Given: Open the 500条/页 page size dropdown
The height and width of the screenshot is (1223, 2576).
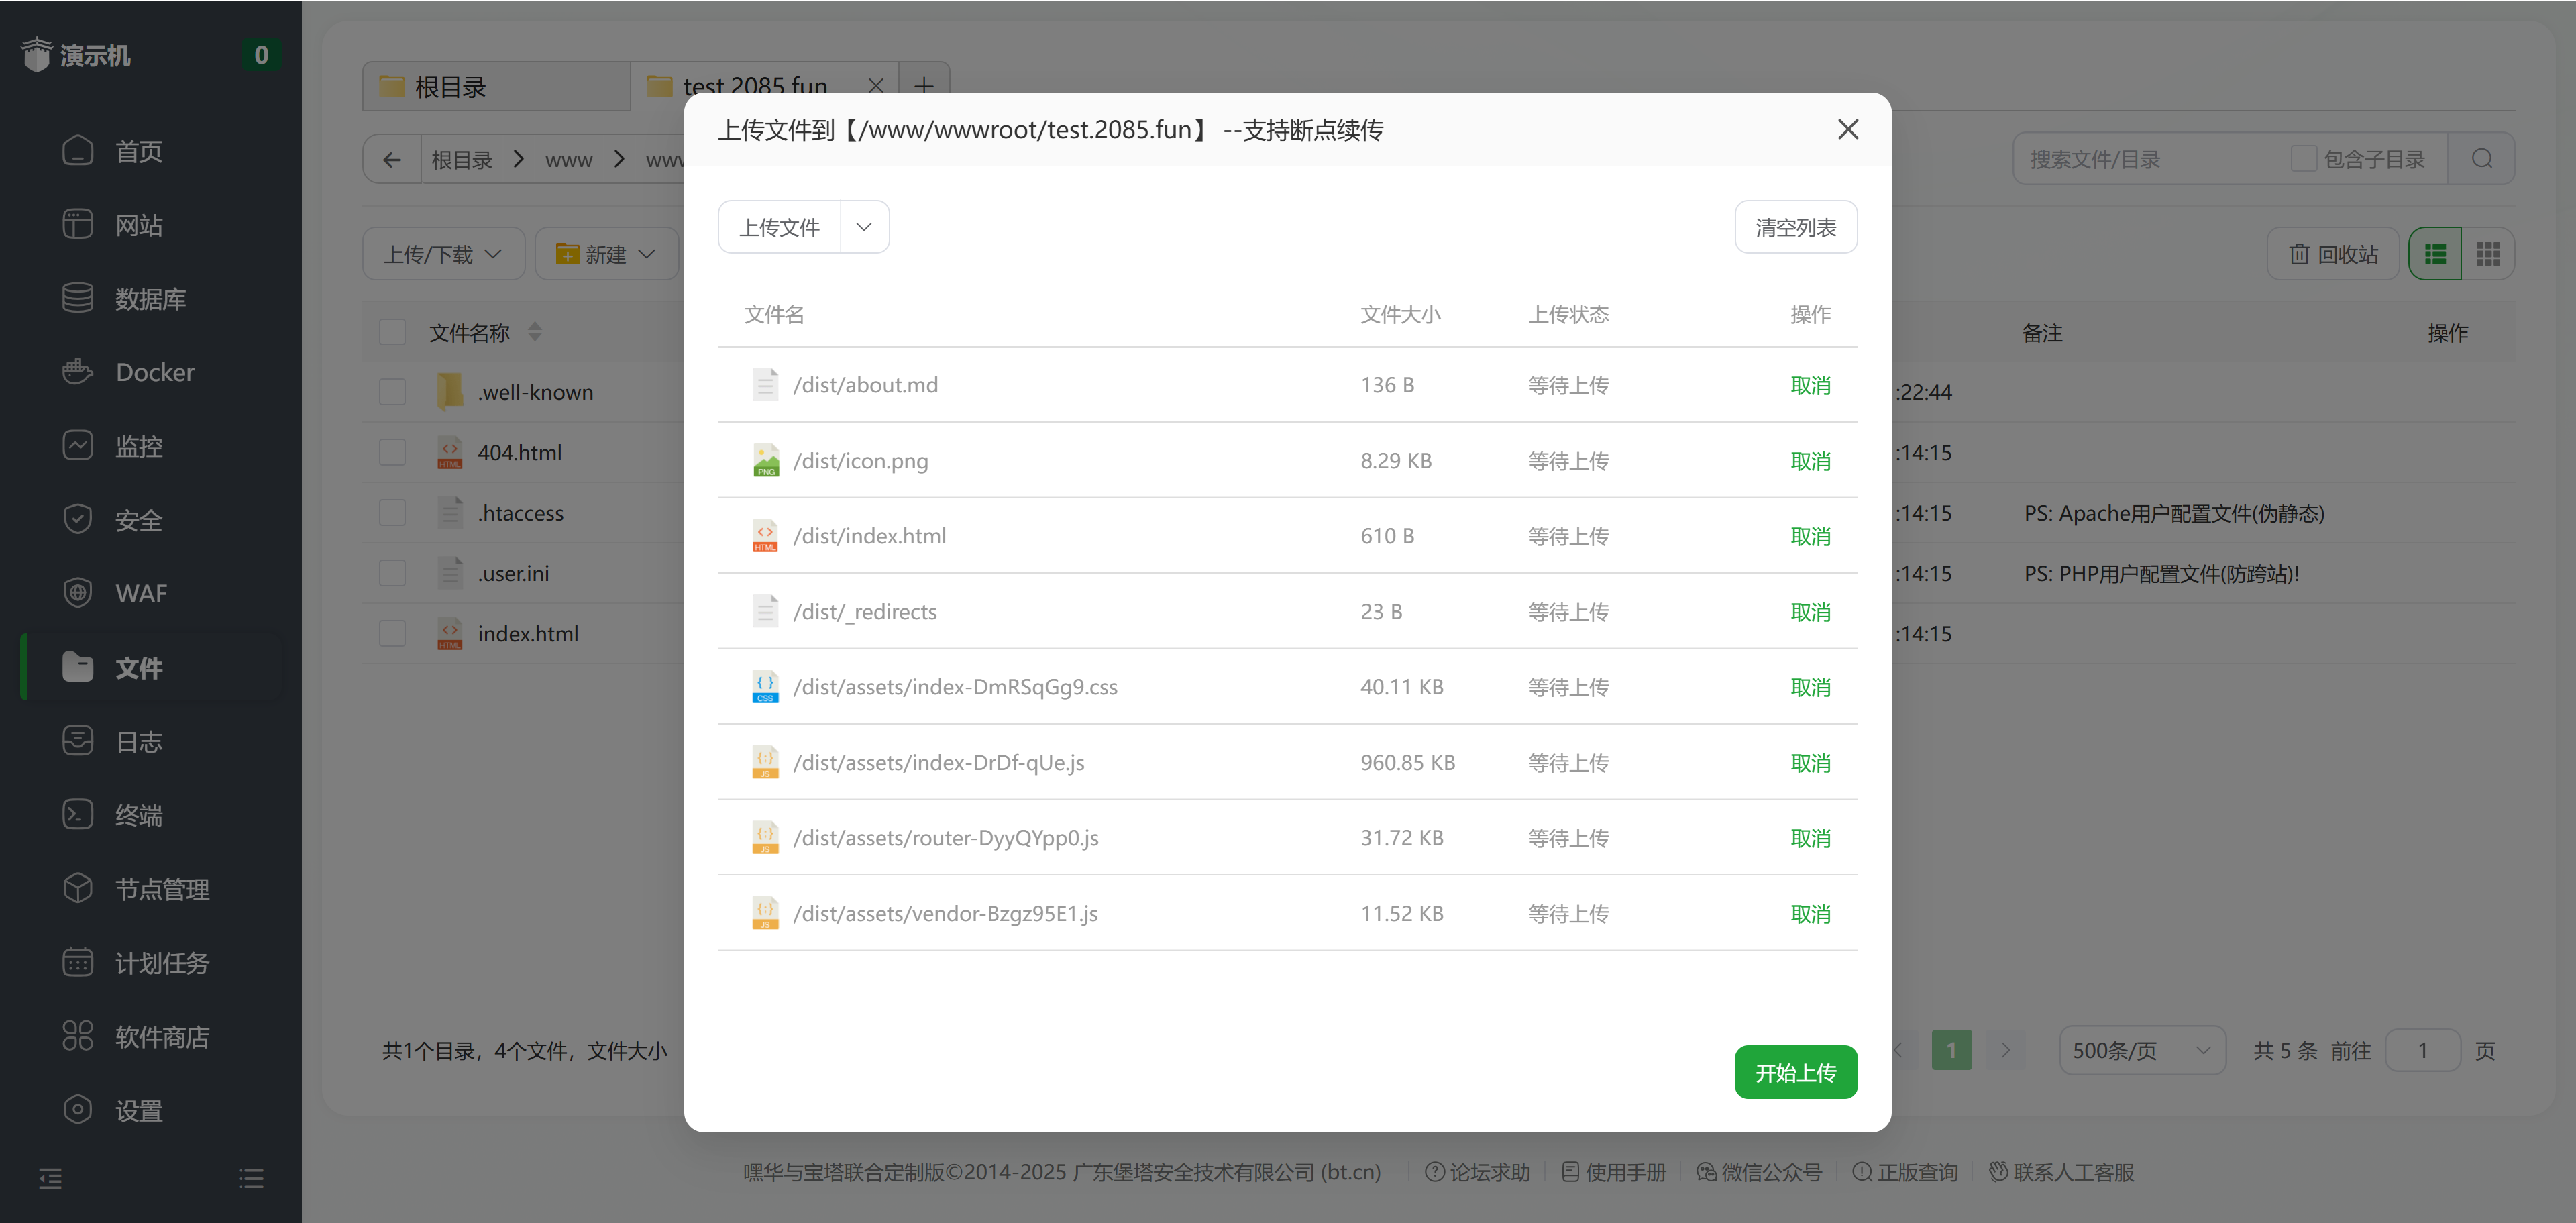Looking at the screenshot, I should 2141,1051.
